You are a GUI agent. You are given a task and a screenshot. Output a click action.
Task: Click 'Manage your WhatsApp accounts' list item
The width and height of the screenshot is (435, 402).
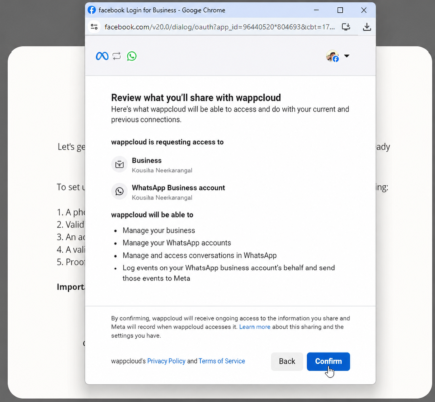coord(177,243)
